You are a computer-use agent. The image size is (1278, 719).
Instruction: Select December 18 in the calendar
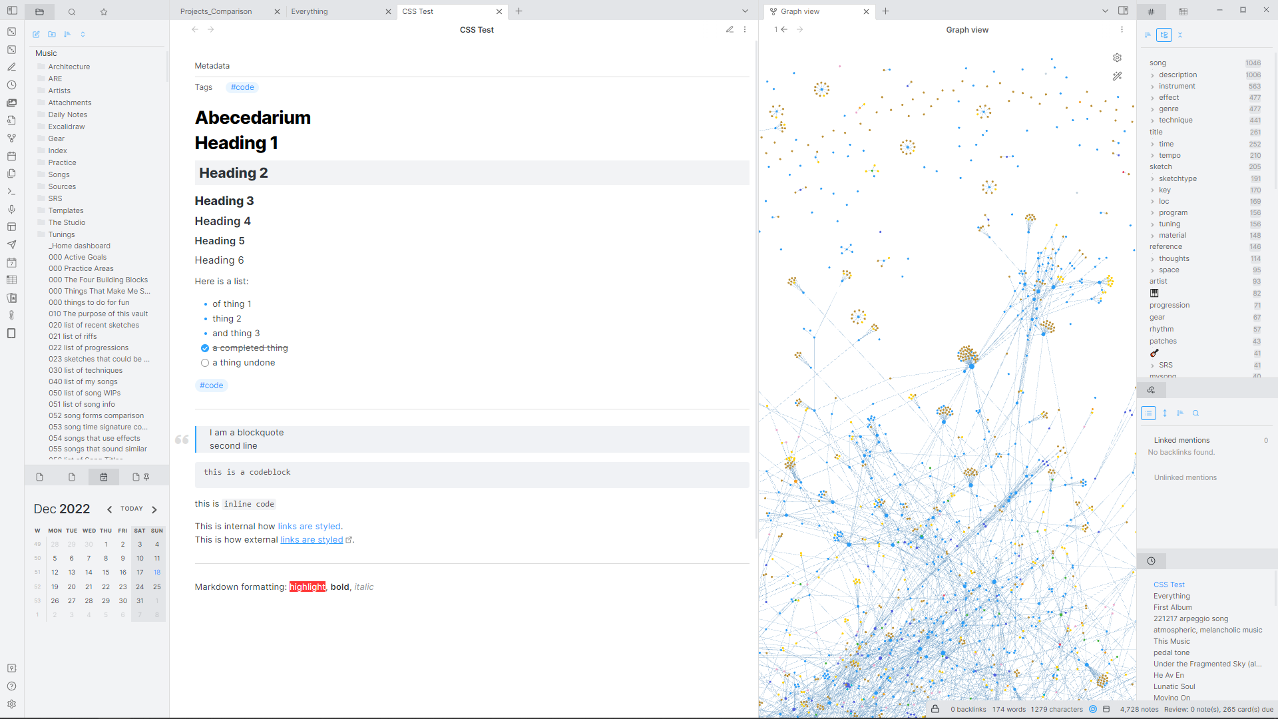point(157,573)
